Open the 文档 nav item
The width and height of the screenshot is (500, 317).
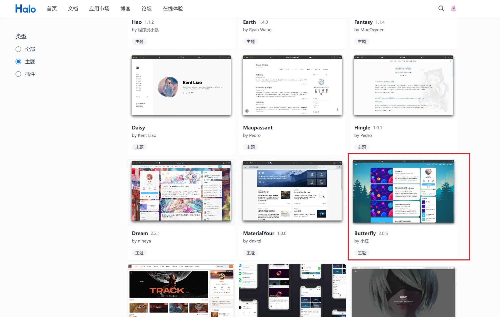pyautogui.click(x=73, y=9)
